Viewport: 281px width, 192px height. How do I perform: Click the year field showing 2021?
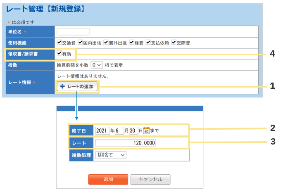click(102, 131)
